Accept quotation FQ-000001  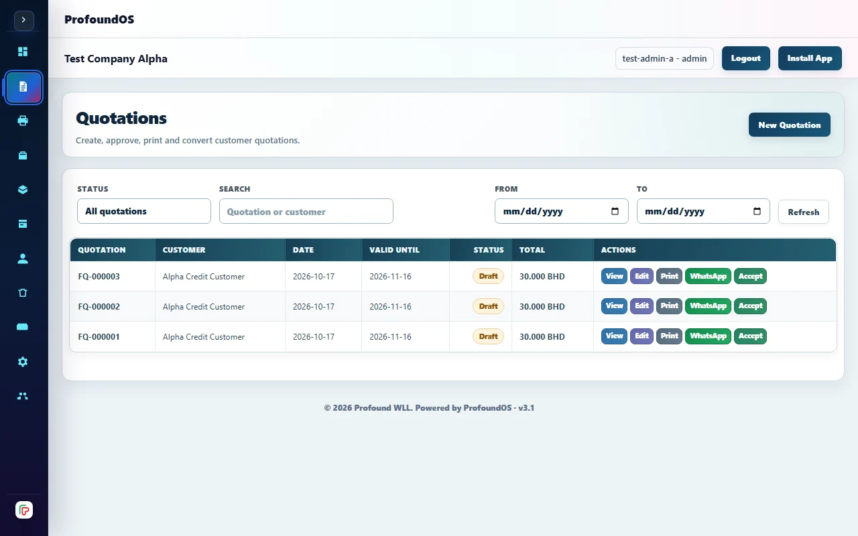pos(750,336)
